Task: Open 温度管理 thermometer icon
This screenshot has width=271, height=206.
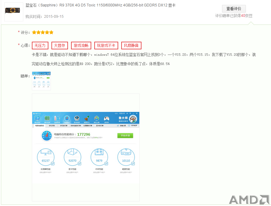Action: point(57,119)
